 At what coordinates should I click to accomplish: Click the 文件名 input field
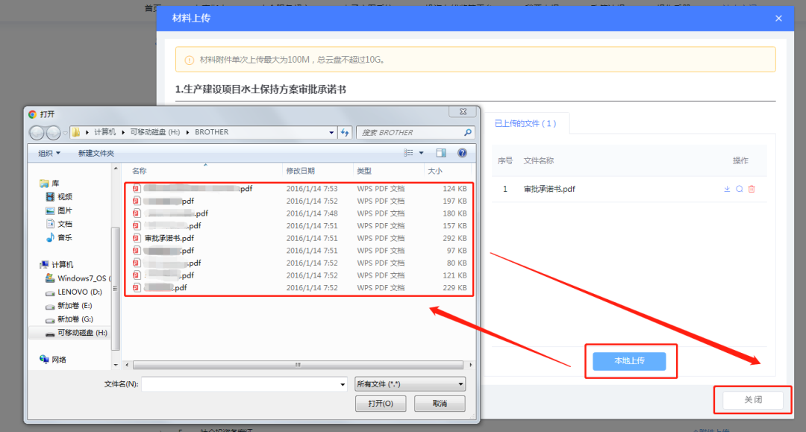click(x=240, y=384)
